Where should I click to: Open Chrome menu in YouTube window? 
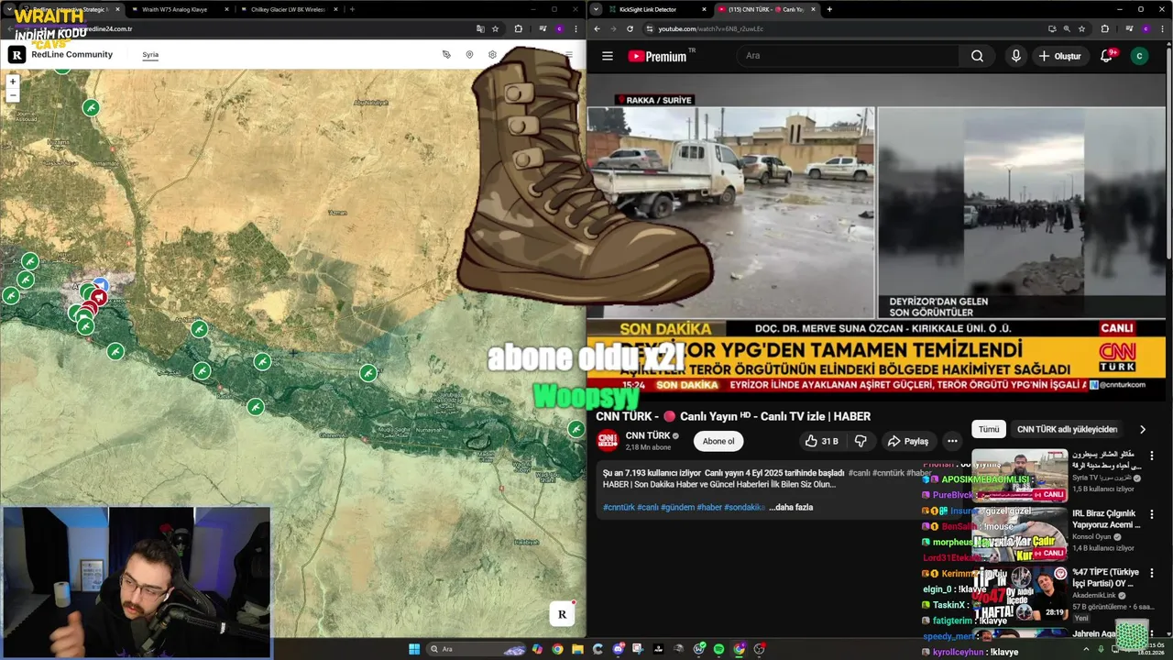click(1165, 28)
